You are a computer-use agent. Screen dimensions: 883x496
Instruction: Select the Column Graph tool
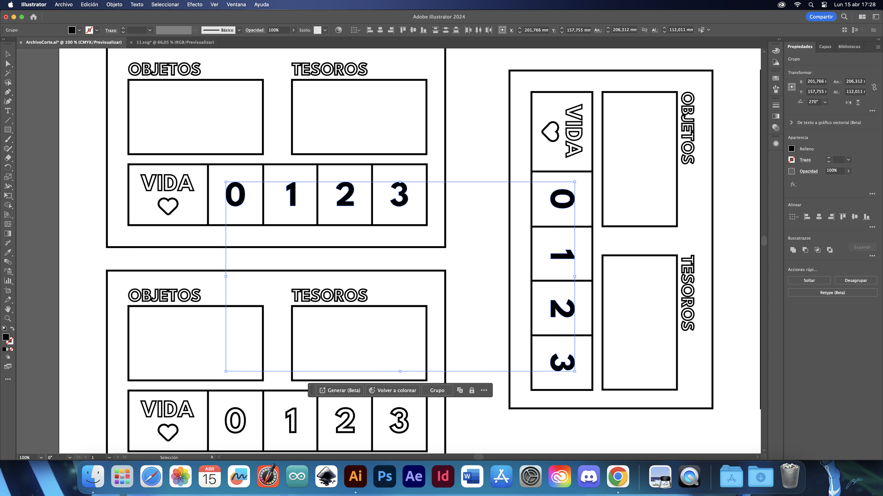[x=8, y=281]
